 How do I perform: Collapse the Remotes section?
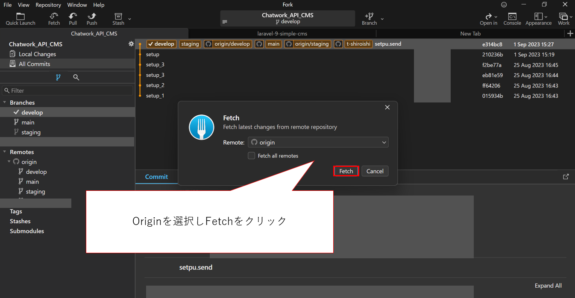[5, 152]
